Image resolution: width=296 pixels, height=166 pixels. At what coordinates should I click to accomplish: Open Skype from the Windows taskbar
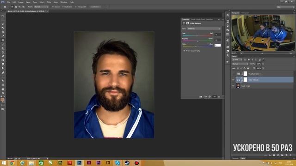coord(117,163)
